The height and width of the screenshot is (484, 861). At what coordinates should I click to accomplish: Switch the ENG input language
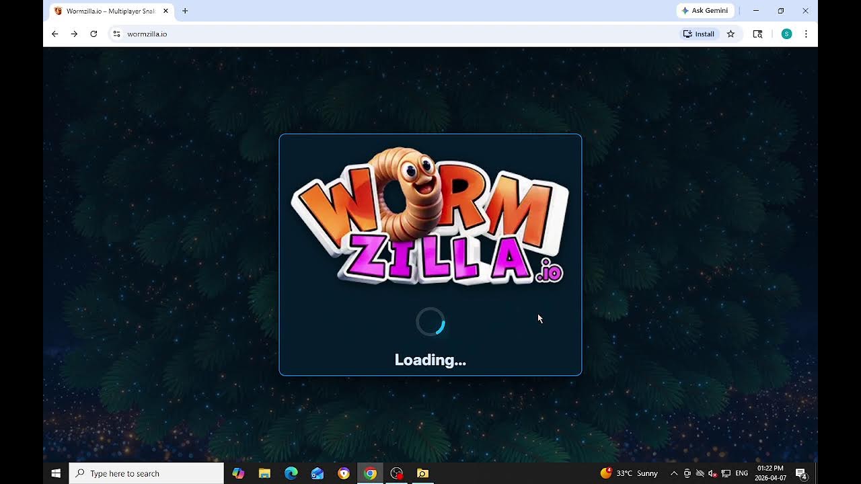pyautogui.click(x=742, y=473)
